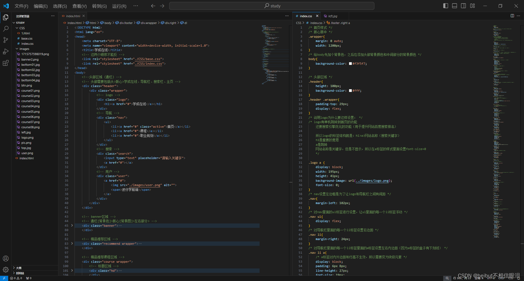524x281 pixels.
Task: Open the 转到(G) menu
Action: 99,6
